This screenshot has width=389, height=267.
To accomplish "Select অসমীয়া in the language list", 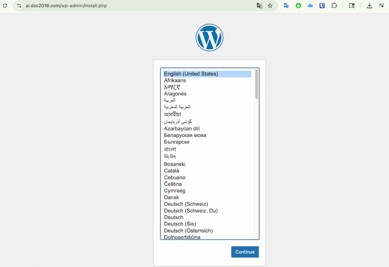I will [x=207, y=114].
